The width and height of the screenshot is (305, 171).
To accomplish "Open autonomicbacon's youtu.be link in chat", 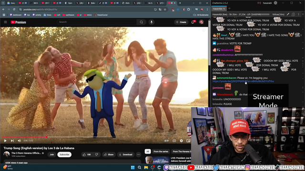I will tap(243, 81).
